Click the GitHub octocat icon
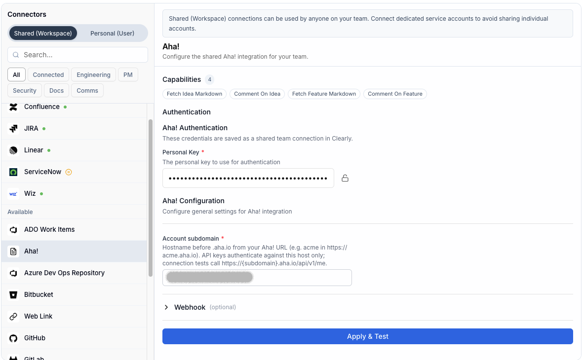 [13, 338]
